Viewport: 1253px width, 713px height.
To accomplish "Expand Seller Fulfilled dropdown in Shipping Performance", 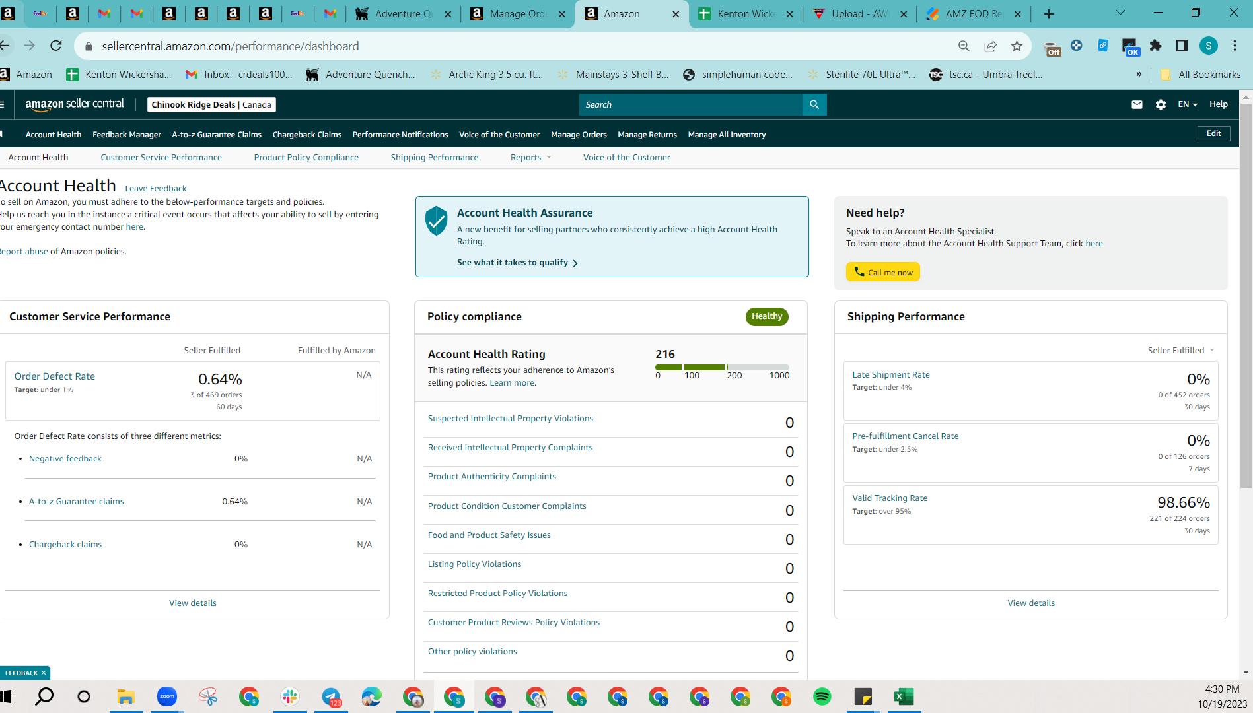I will pos(1181,350).
